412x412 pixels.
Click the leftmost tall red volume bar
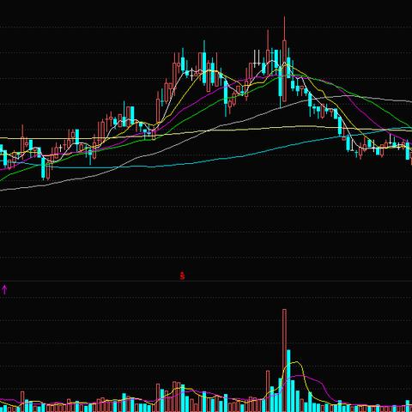pyautogui.click(x=22, y=402)
